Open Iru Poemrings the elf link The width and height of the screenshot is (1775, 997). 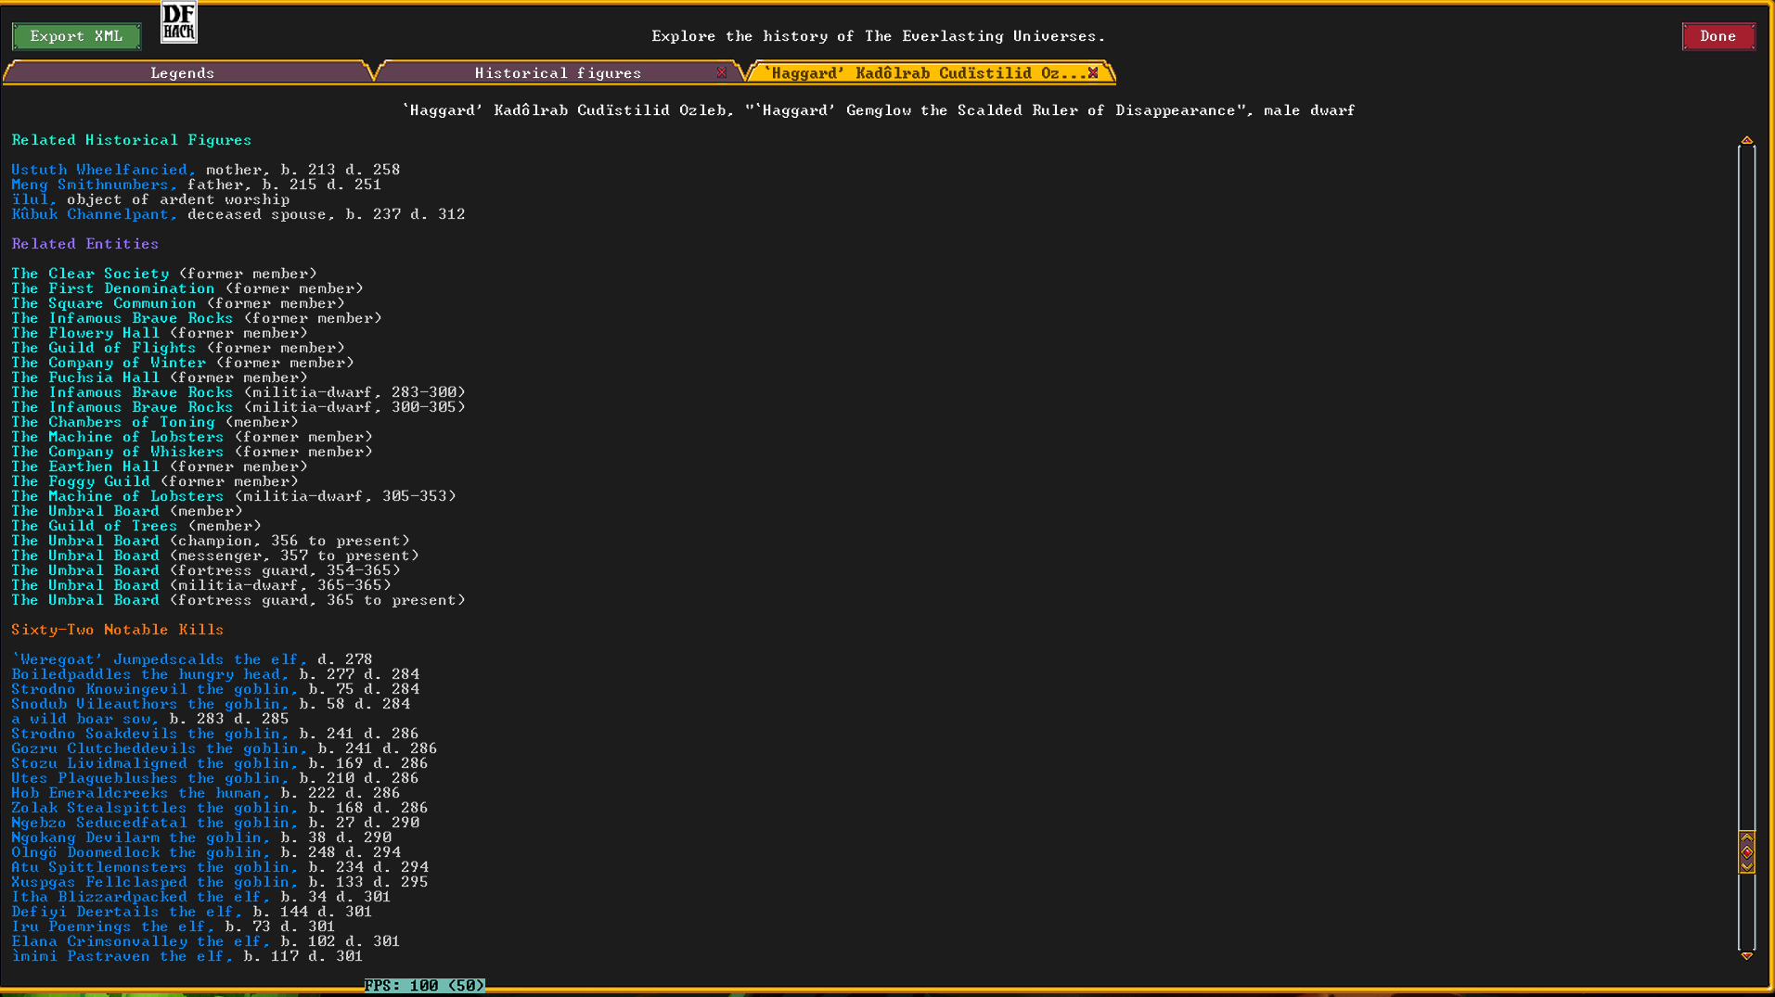click(x=113, y=927)
